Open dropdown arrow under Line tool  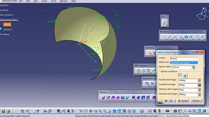[x=172, y=39]
